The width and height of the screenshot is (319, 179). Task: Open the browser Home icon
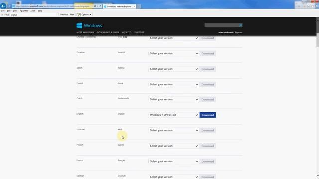pyautogui.click(x=309, y=6)
